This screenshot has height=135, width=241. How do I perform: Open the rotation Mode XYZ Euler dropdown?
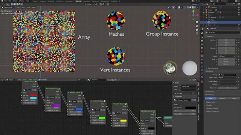point(226,56)
